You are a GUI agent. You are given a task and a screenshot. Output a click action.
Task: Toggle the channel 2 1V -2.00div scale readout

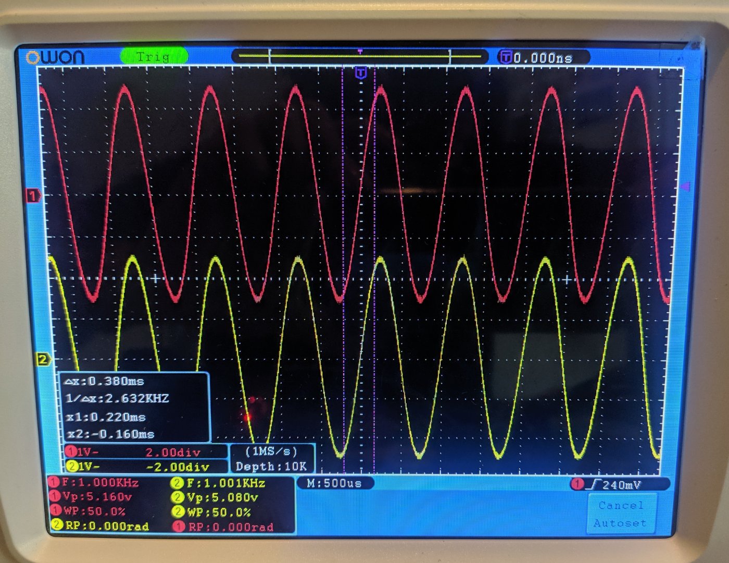coord(146,466)
